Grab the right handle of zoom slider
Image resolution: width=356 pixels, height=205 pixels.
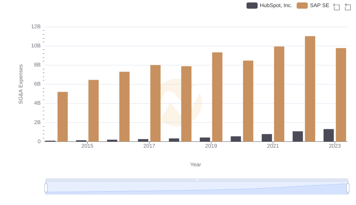click(348, 188)
